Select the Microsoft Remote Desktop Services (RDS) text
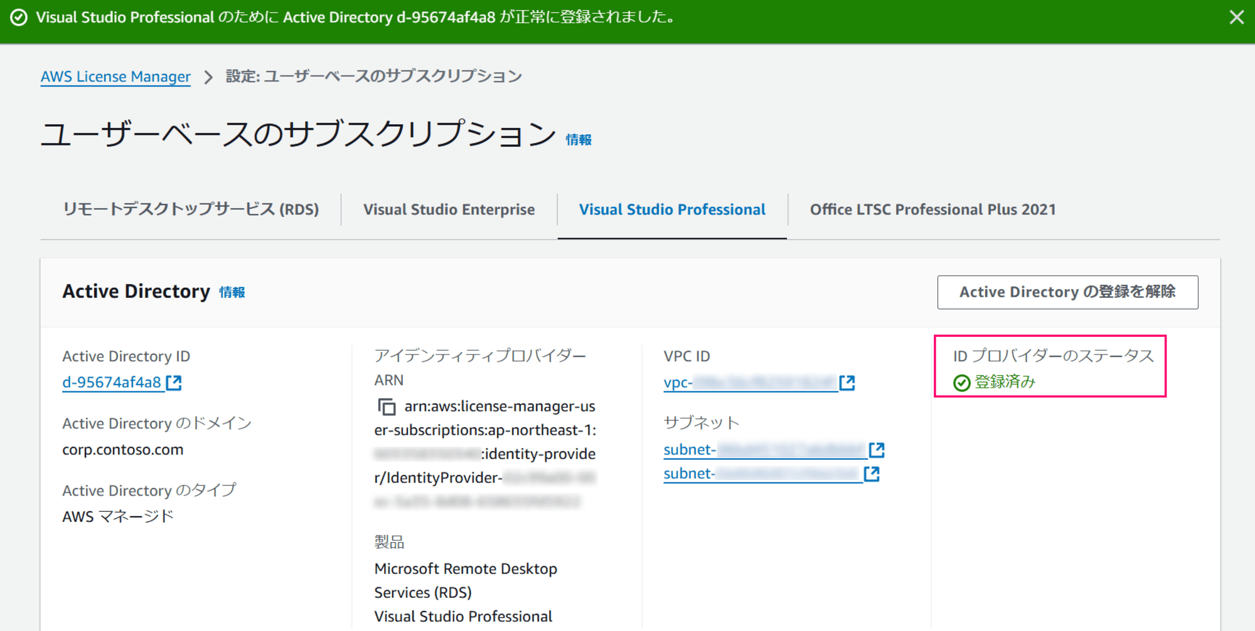Viewport: 1255px width, 631px height. tap(466, 581)
